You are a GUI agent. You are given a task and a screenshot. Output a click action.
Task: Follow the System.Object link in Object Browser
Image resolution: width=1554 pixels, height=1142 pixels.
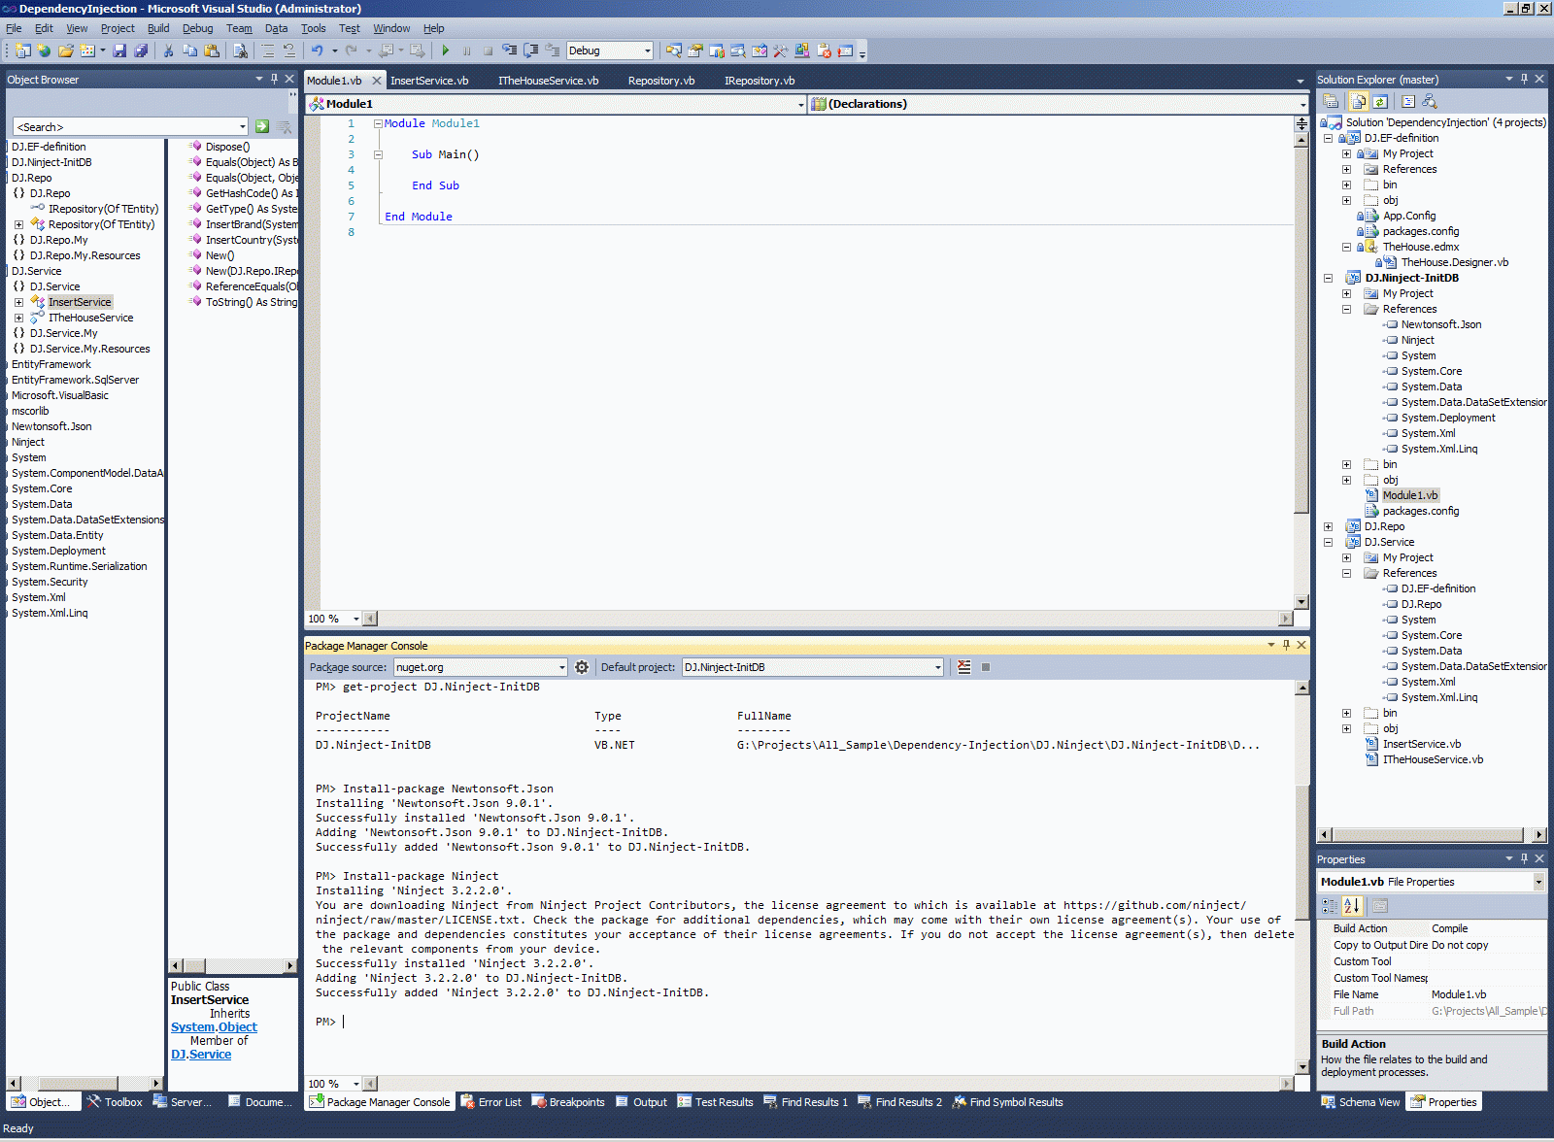tap(214, 1026)
